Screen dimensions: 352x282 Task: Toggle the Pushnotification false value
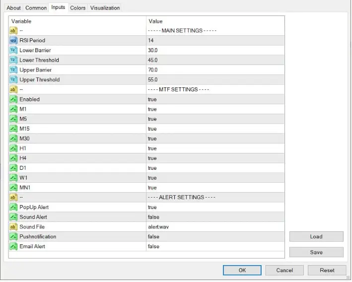(x=153, y=237)
